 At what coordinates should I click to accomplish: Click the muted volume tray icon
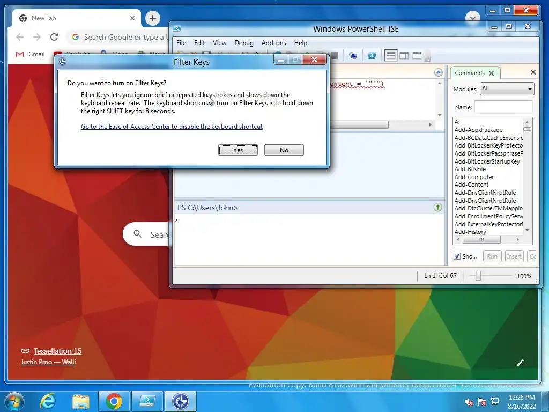pos(469,401)
